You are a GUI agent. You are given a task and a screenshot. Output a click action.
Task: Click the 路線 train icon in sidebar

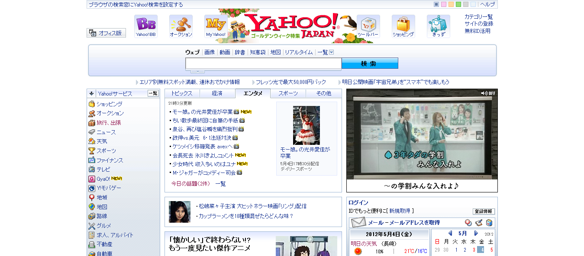click(92, 216)
